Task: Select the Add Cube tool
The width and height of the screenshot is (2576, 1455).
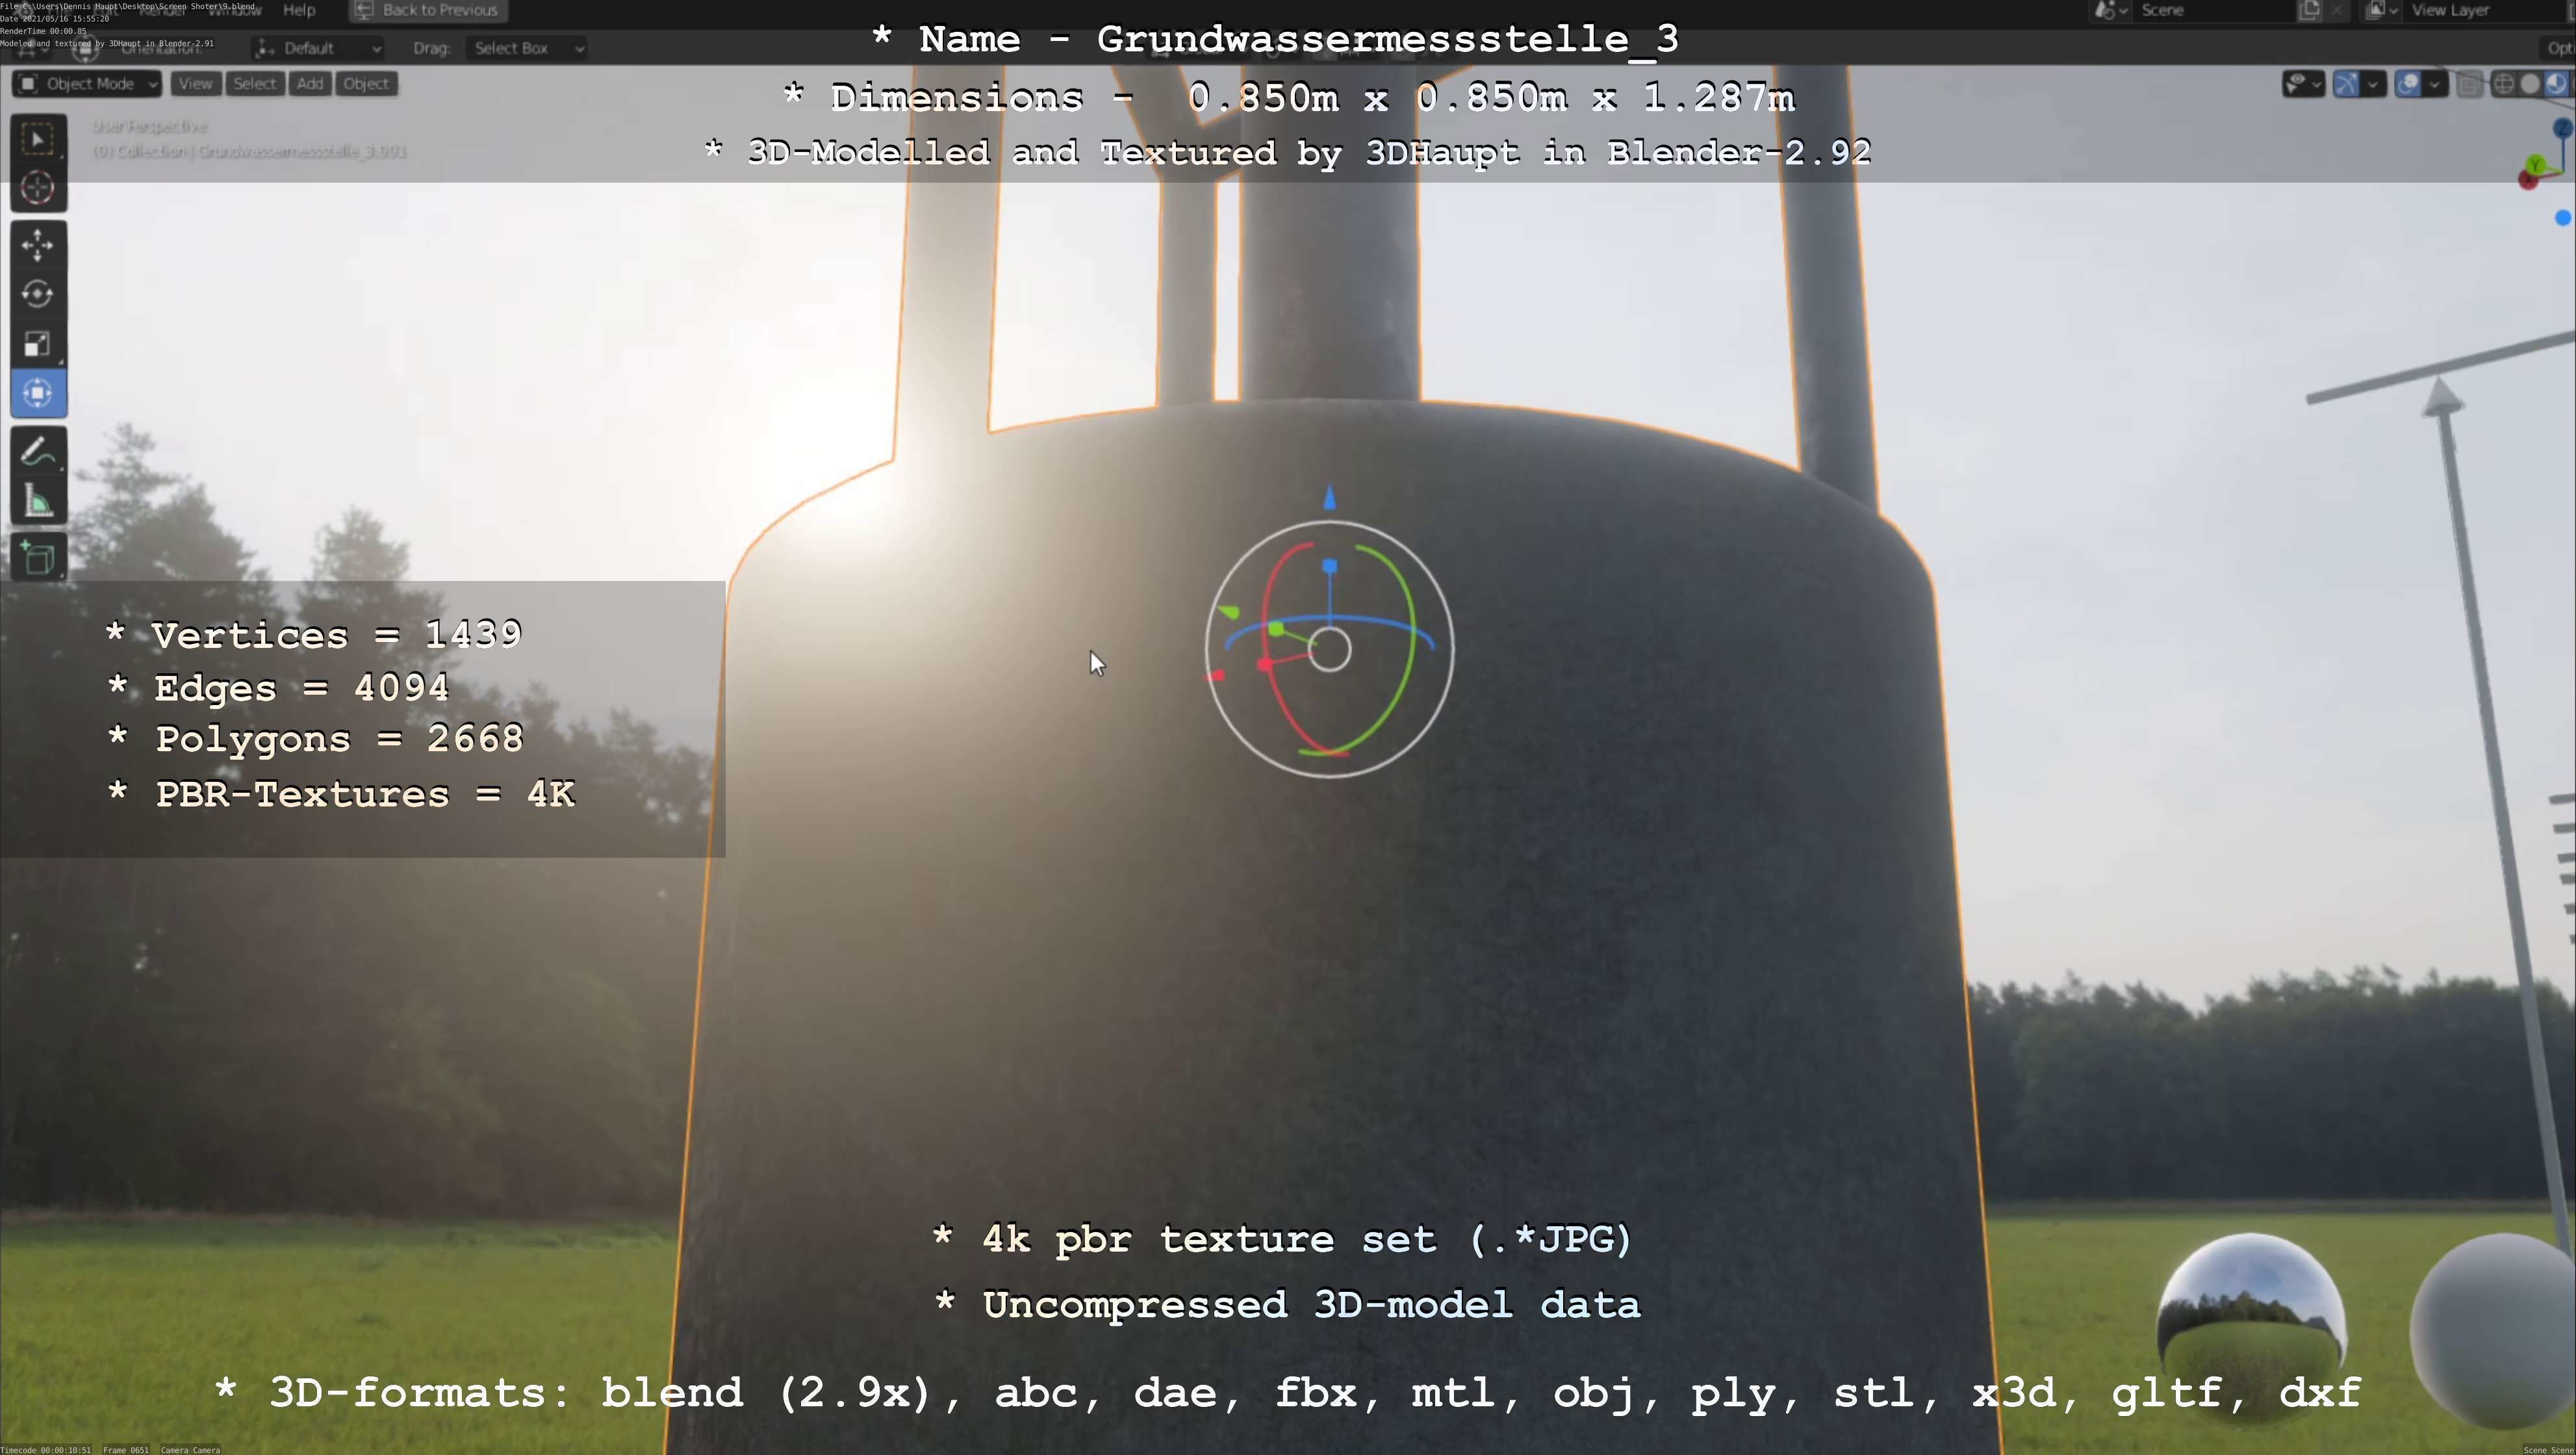Action: click(x=38, y=558)
